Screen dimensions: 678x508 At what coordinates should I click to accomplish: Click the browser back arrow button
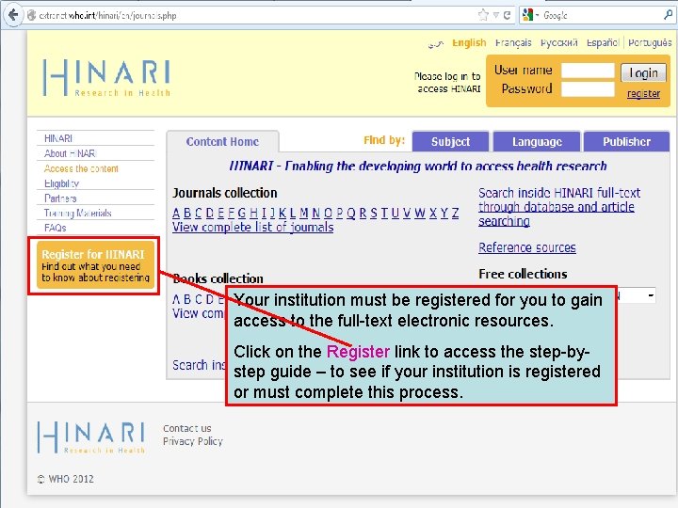pyautogui.click(x=13, y=15)
